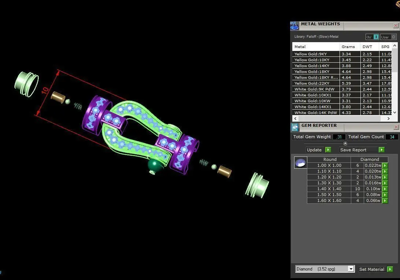Viewport: 400px width, 280px height.
Task: Click green arrow for 1.00 X 1.00 row
Action: point(385,165)
